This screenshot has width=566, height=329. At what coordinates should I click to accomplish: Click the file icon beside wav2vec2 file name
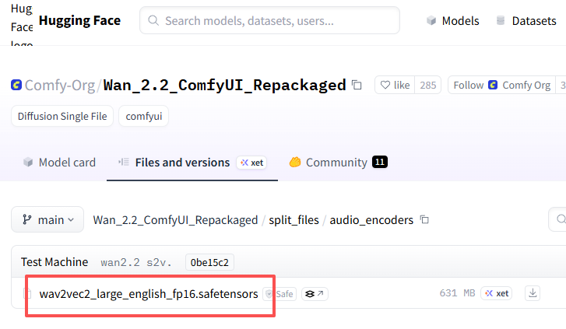click(27, 294)
